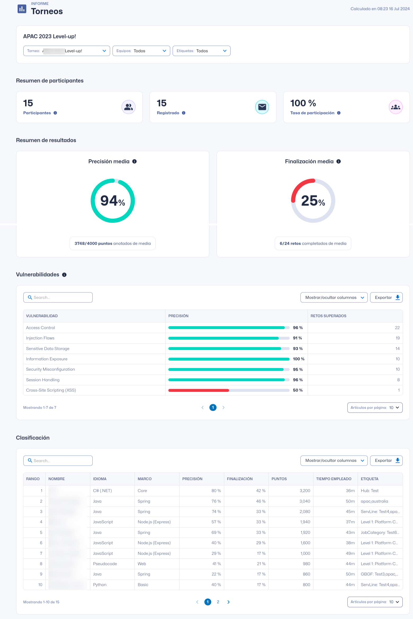
Task: Click next page arrow in Clasificación
Action: coord(228,602)
